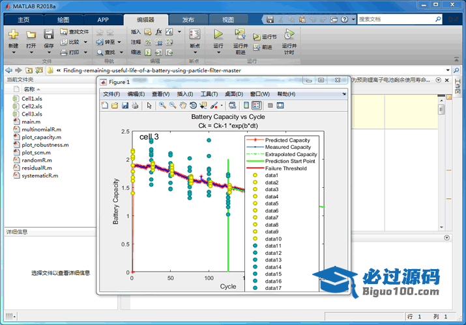Open Figure 1 文件(F) menu

(x=111, y=94)
